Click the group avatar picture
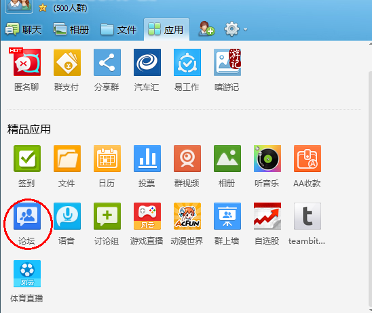The image size is (372, 313). pyautogui.click(x=19, y=5)
